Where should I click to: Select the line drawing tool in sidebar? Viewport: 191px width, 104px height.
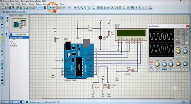(x=2, y=61)
